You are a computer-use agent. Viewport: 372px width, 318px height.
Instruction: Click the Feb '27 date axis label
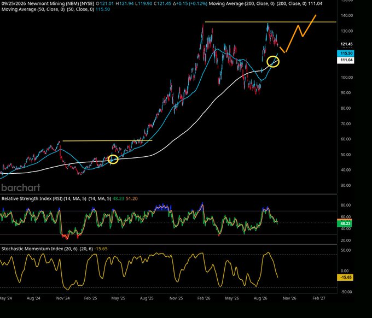tap(319, 298)
